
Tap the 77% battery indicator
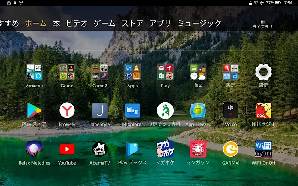[273, 3]
